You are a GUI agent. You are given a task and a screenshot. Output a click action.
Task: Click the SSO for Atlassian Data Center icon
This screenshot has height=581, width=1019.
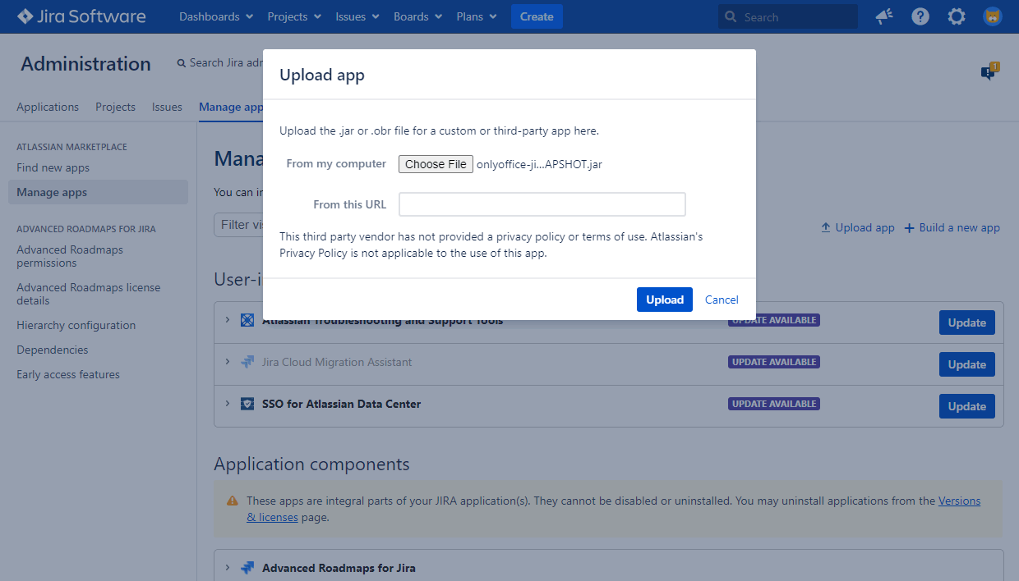pyautogui.click(x=247, y=404)
